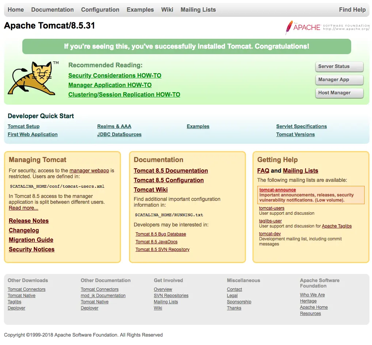Screen dimensions: 372x345
Task: Open Security Considerations HOW-TO link
Action: [x=115, y=76]
